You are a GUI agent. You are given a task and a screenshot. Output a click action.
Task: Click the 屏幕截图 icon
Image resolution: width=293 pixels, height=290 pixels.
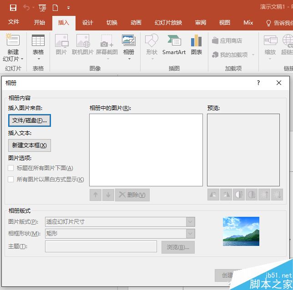tap(107, 40)
